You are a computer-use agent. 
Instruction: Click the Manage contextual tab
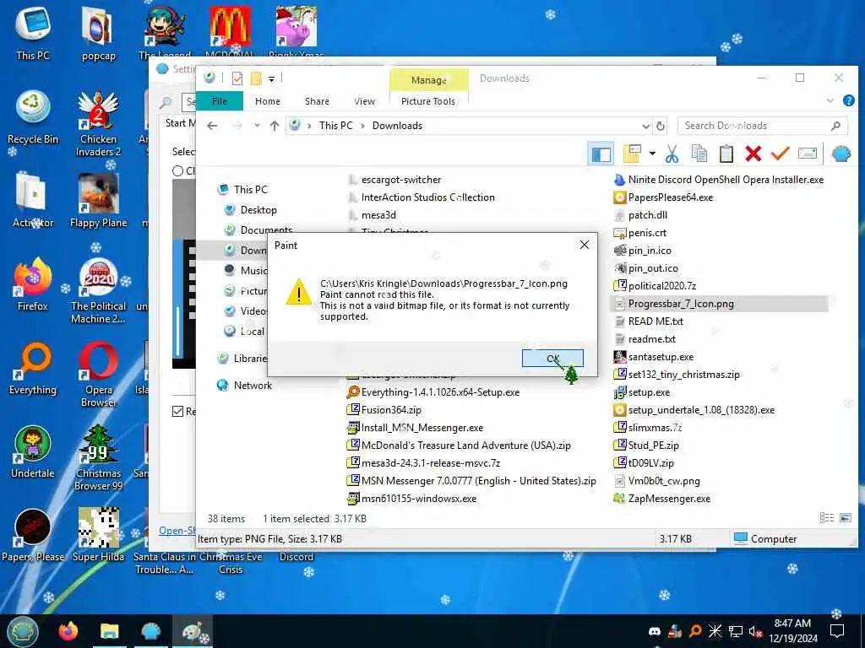click(x=428, y=80)
